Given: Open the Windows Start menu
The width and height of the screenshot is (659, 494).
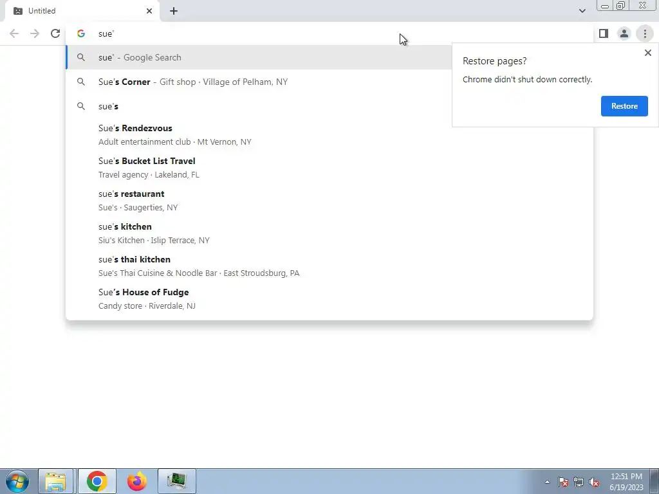Looking at the screenshot, I should pos(17,481).
